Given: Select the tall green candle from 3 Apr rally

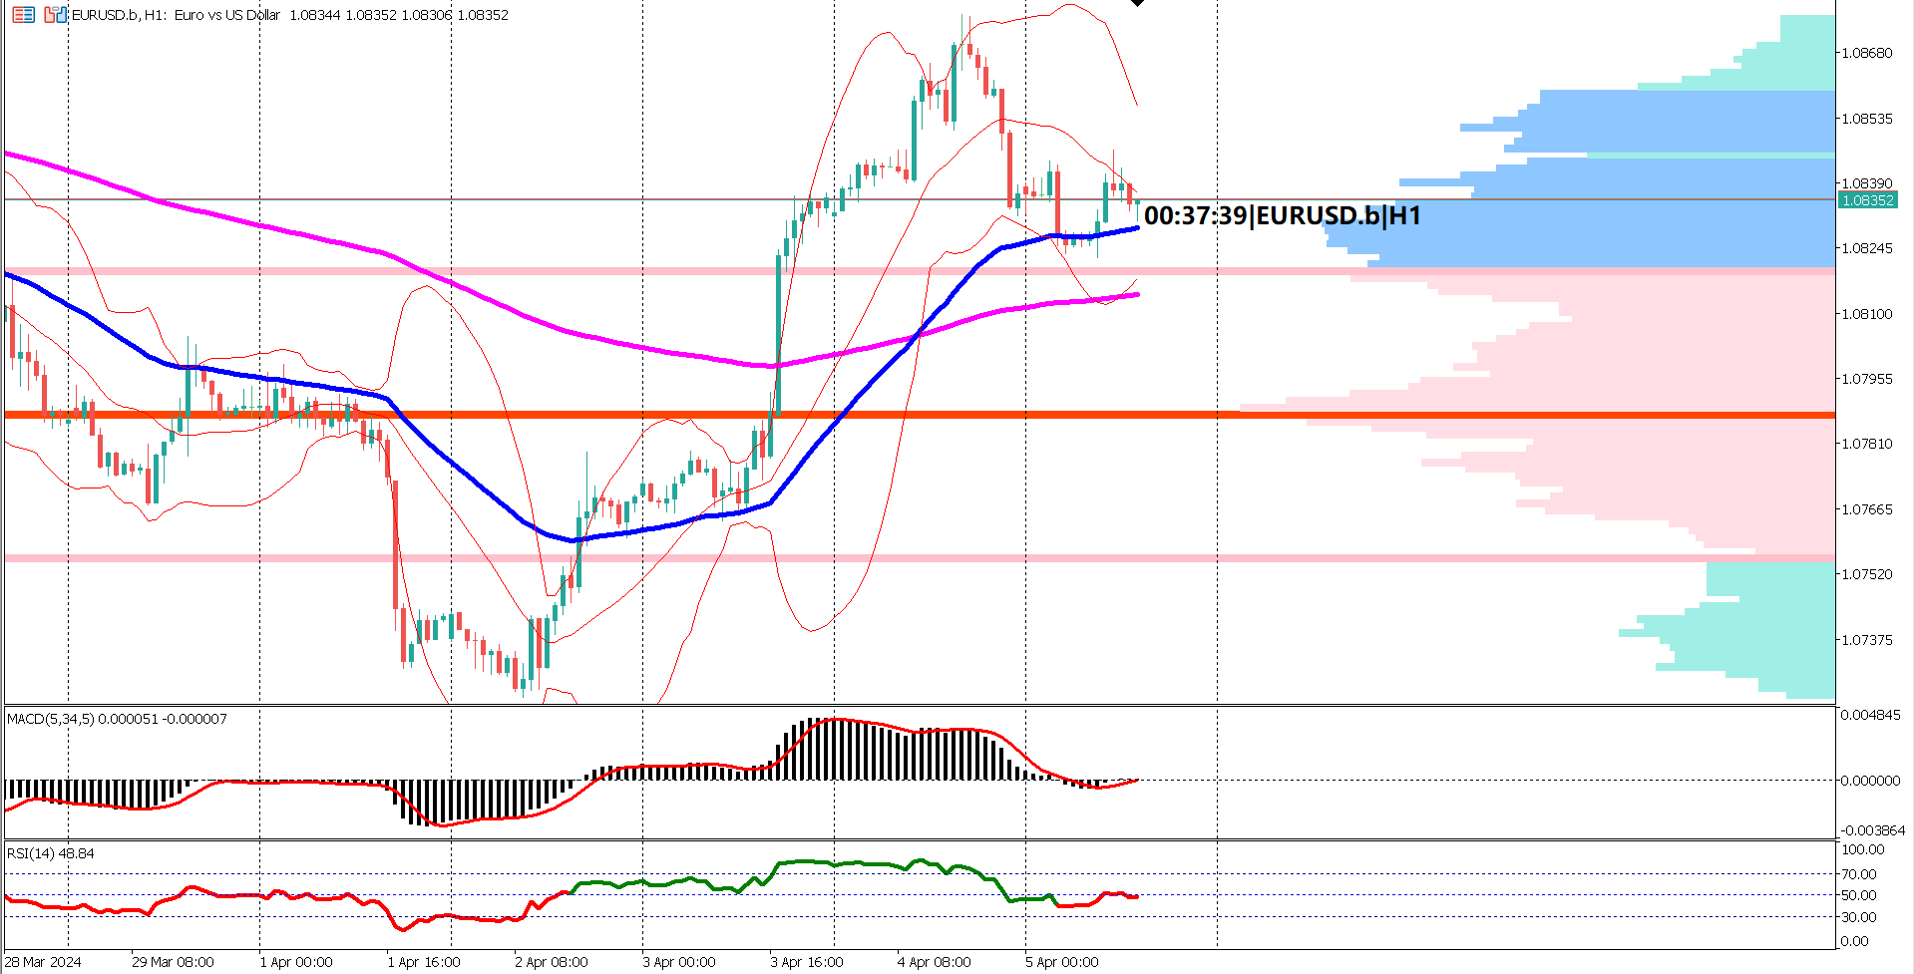Looking at the screenshot, I should point(777,329).
